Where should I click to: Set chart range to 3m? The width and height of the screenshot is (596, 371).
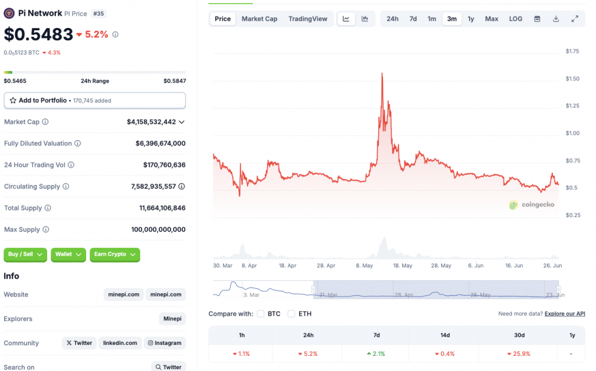coord(452,19)
